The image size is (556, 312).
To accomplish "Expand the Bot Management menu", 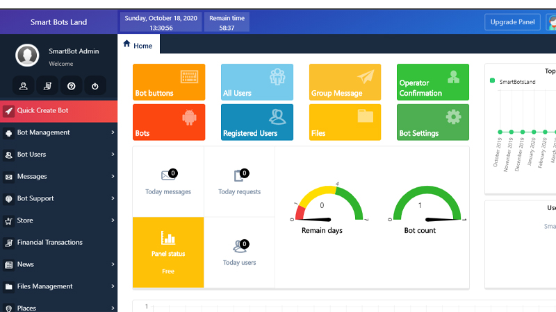I will [58, 132].
